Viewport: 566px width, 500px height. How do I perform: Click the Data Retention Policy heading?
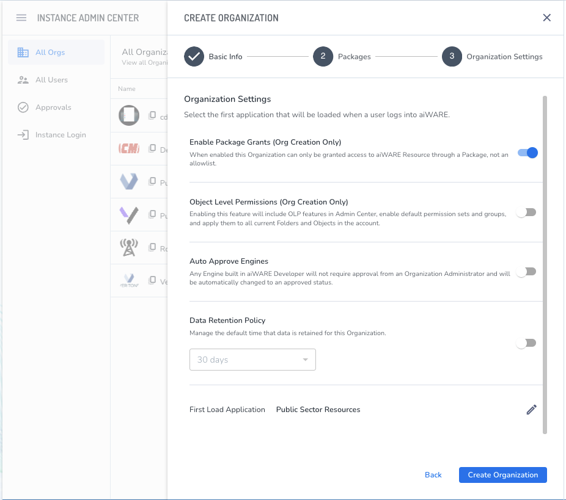coord(227,320)
